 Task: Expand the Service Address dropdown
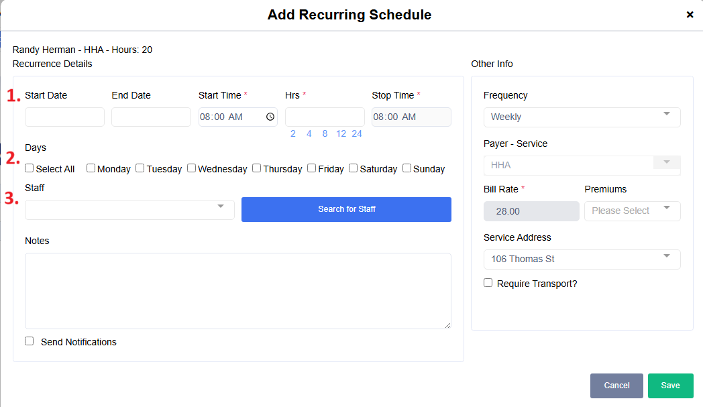click(x=582, y=259)
